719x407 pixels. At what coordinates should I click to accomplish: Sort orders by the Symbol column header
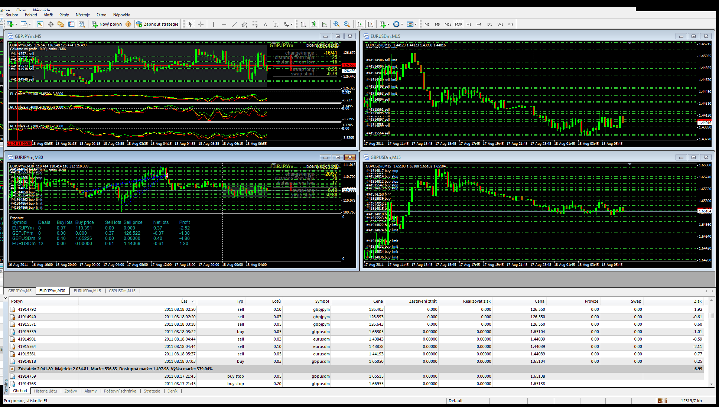point(322,301)
